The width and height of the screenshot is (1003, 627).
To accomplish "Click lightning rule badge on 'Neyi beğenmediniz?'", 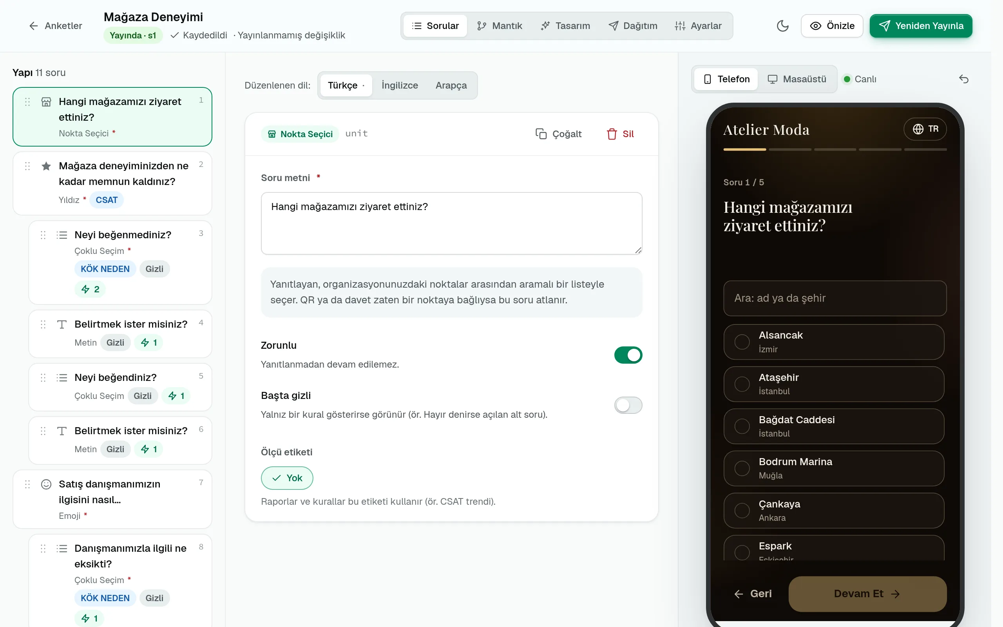I will click(90, 289).
